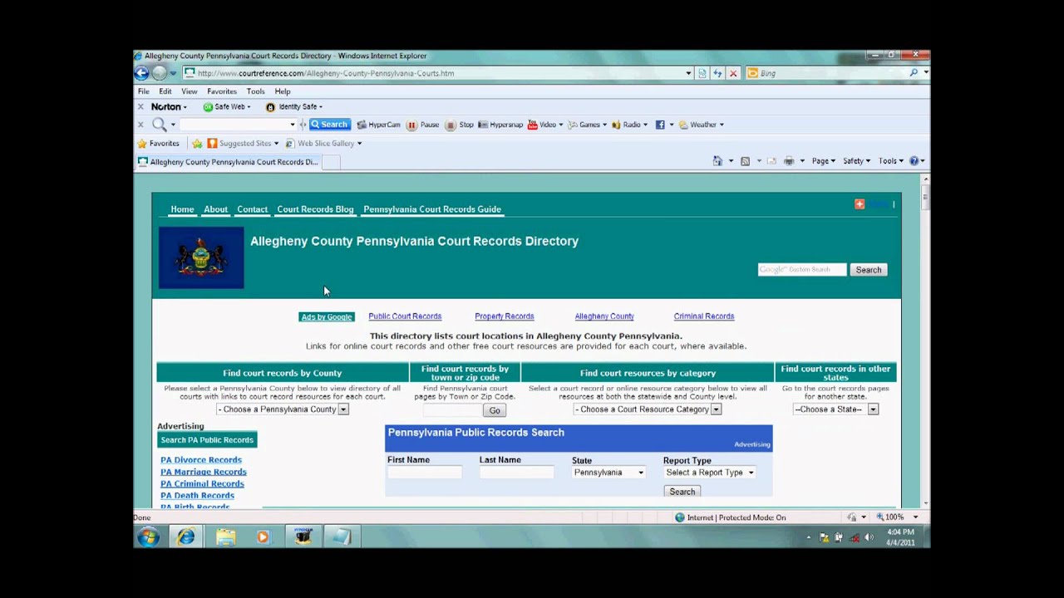This screenshot has height=598, width=1064.
Task: Open the Facebook toolbar icon
Action: [659, 125]
